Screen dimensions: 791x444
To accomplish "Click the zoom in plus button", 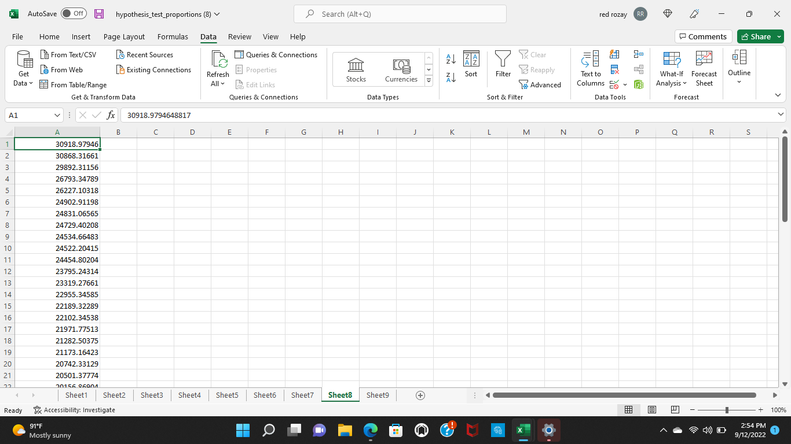I will tap(760, 410).
